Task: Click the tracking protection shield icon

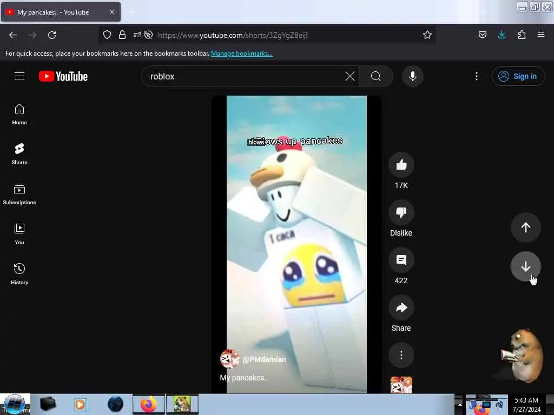Action: click(107, 35)
